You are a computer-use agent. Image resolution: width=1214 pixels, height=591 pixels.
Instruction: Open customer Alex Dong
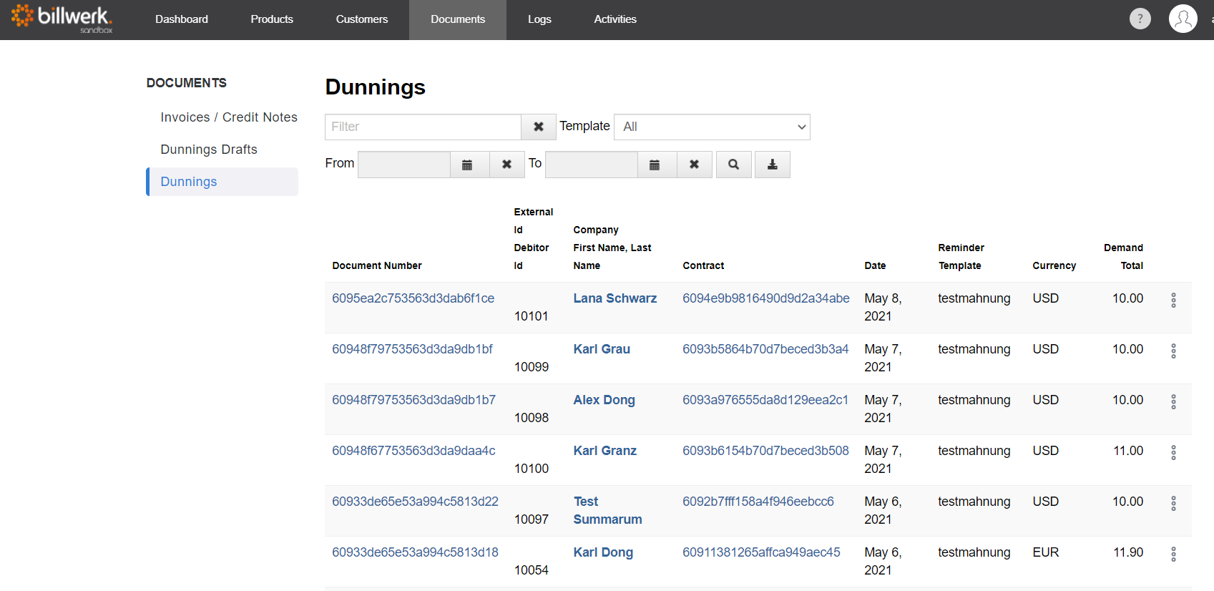(x=604, y=400)
